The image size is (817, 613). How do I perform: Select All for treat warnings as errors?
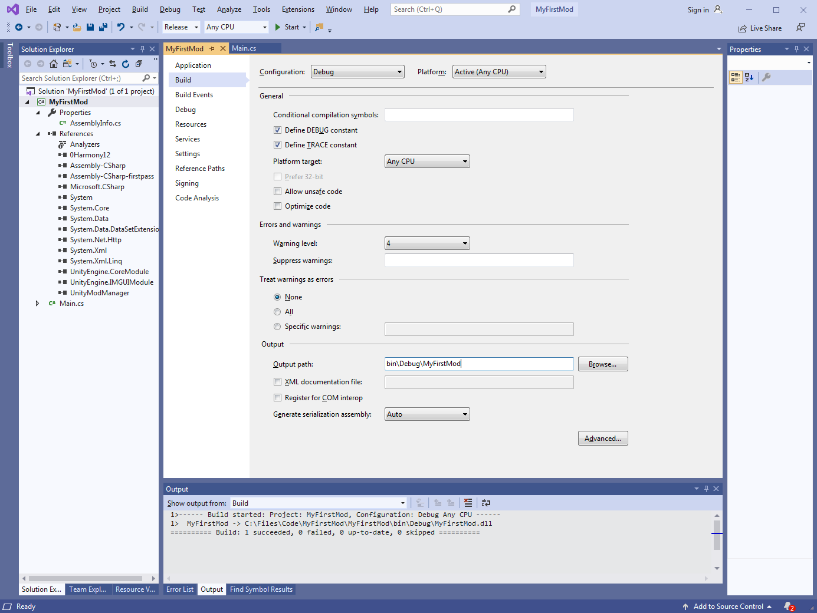tap(277, 312)
